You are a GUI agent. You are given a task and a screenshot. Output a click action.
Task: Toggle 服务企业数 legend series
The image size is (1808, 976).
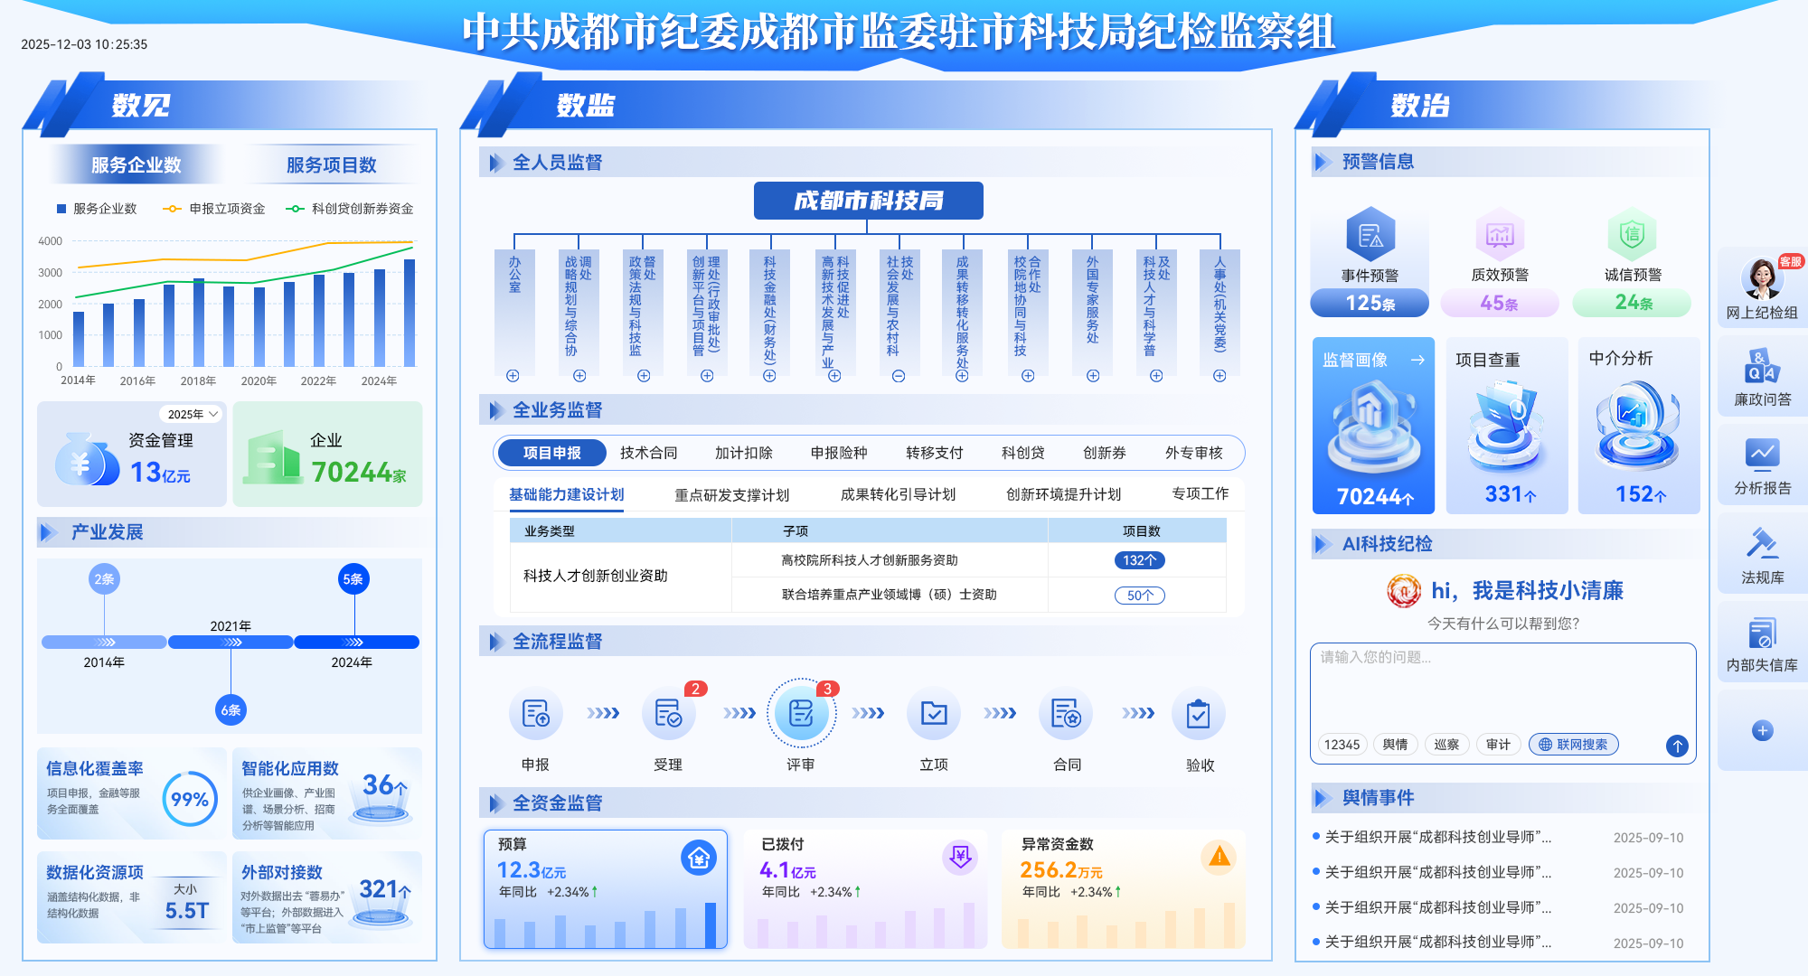coord(97,209)
